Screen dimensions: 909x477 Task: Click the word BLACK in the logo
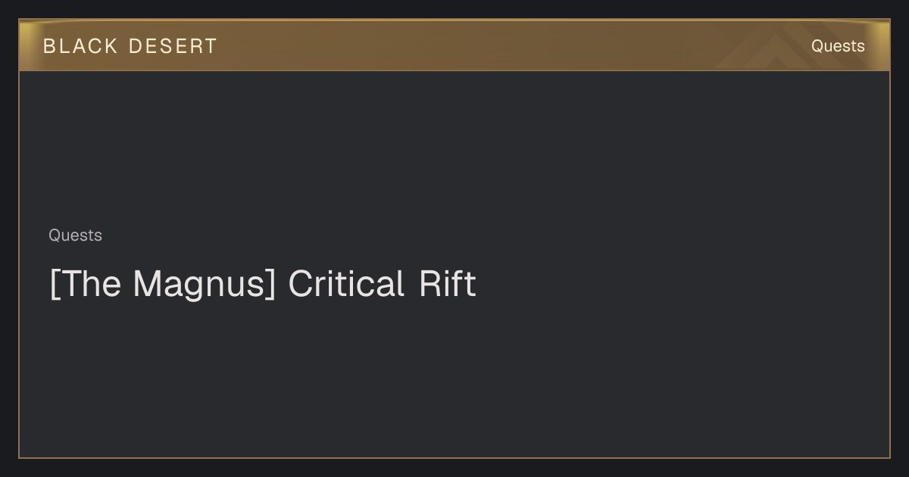80,46
